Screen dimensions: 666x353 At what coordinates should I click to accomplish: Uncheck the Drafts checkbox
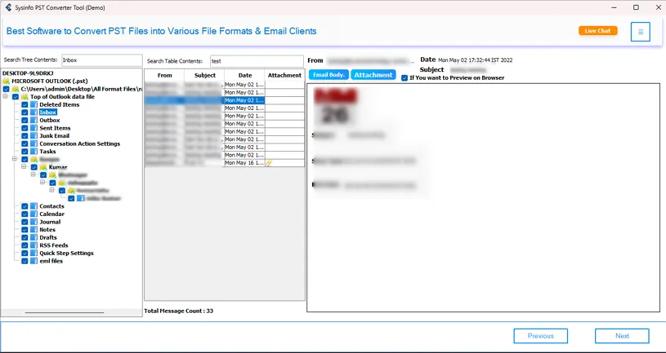(x=25, y=238)
